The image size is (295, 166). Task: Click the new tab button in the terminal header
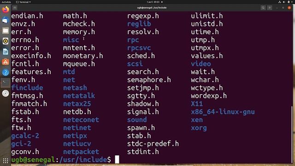(x=15, y=8)
